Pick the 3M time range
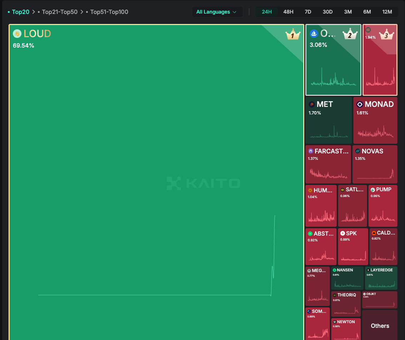 click(x=347, y=12)
